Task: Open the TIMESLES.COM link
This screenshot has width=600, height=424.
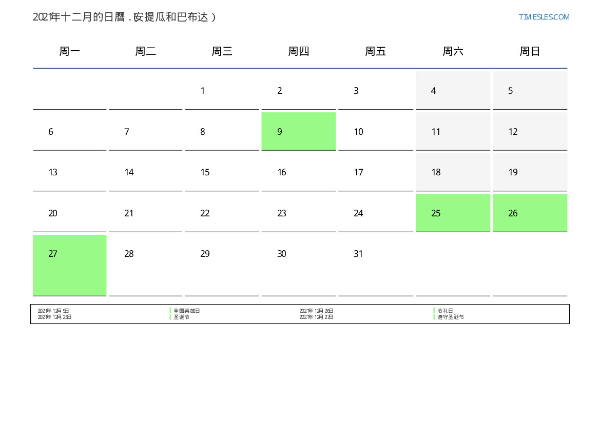Action: click(x=544, y=17)
